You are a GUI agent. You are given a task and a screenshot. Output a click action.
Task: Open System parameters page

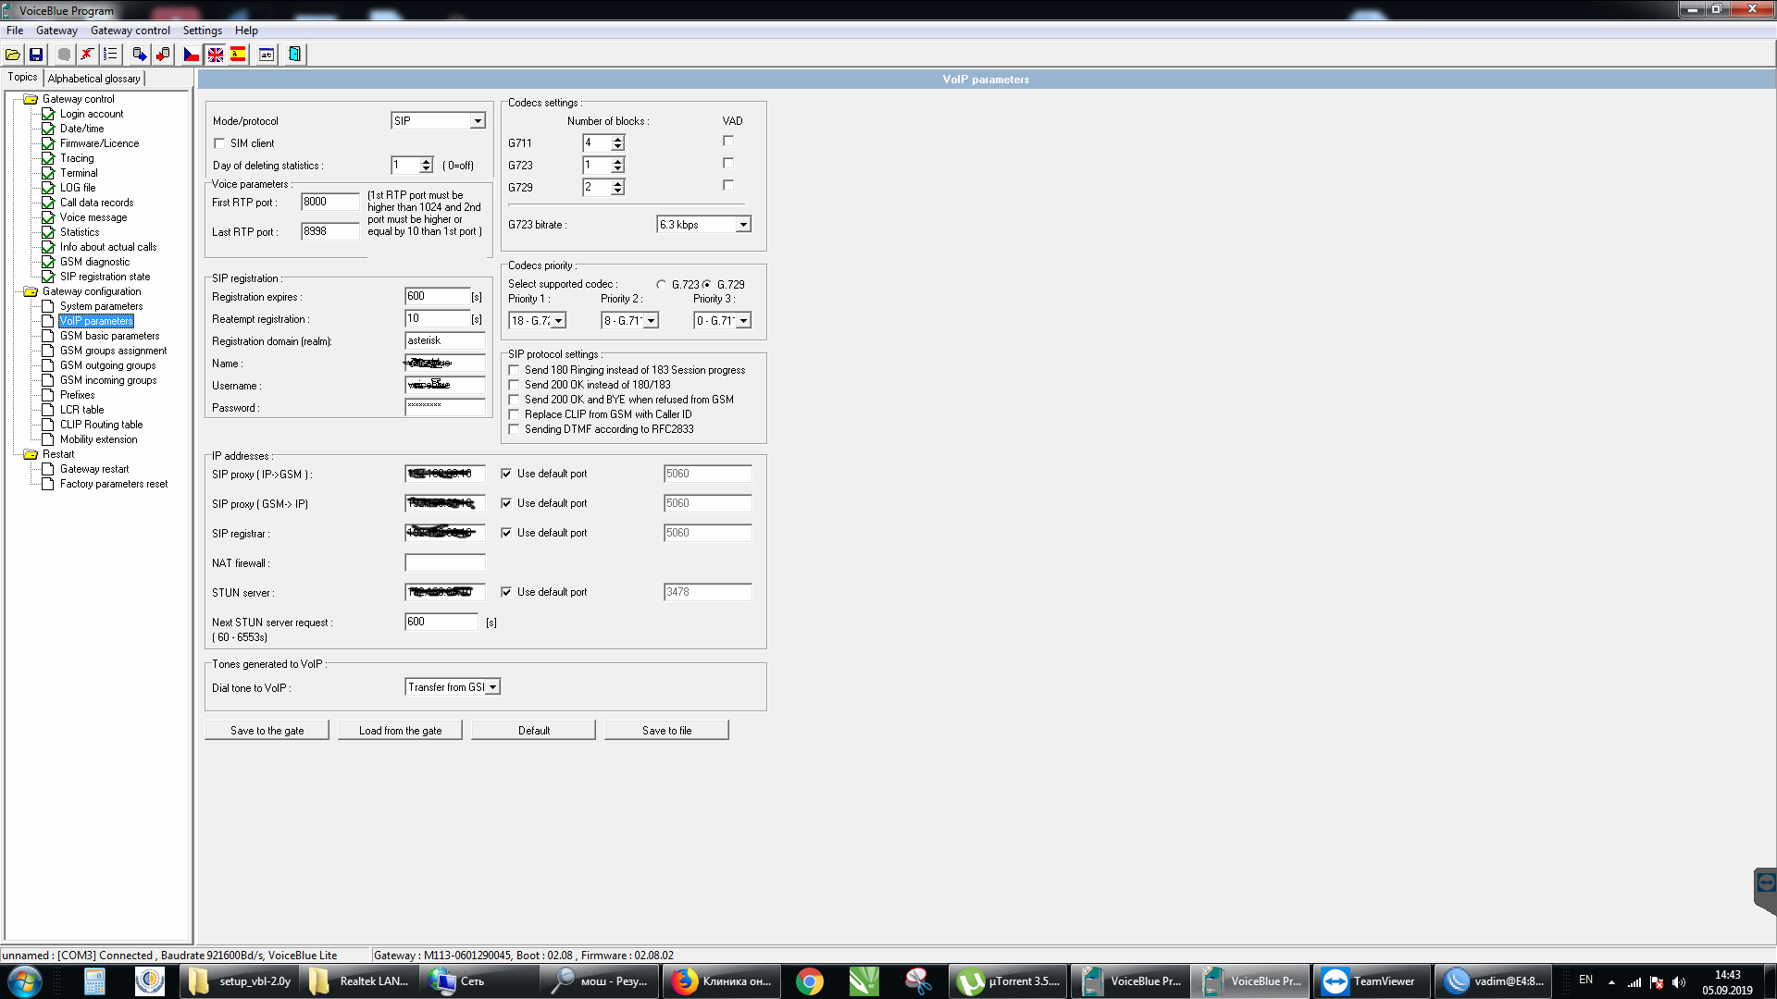101,306
